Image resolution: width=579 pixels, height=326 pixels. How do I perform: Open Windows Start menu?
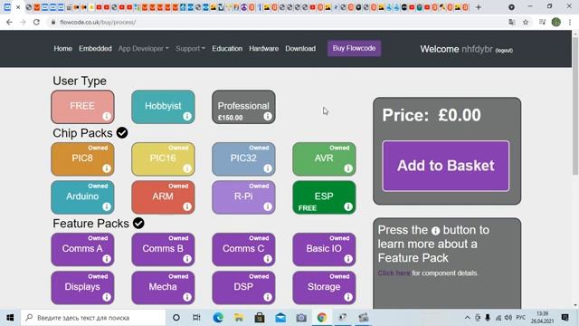(x=10, y=318)
